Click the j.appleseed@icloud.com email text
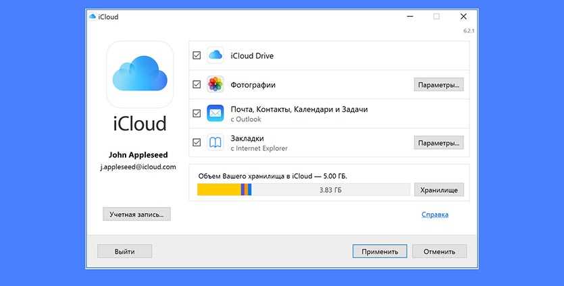The width and height of the screenshot is (564, 286). coord(138,166)
